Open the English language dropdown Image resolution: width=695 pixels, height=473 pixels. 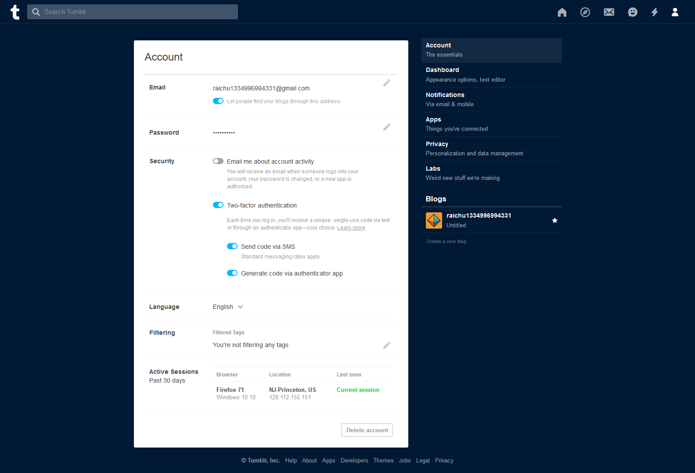point(228,307)
